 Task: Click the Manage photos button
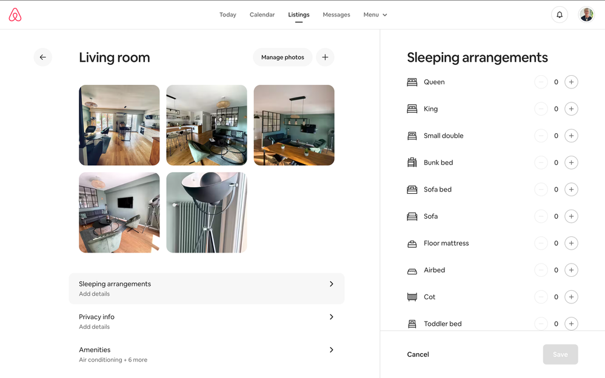point(282,58)
